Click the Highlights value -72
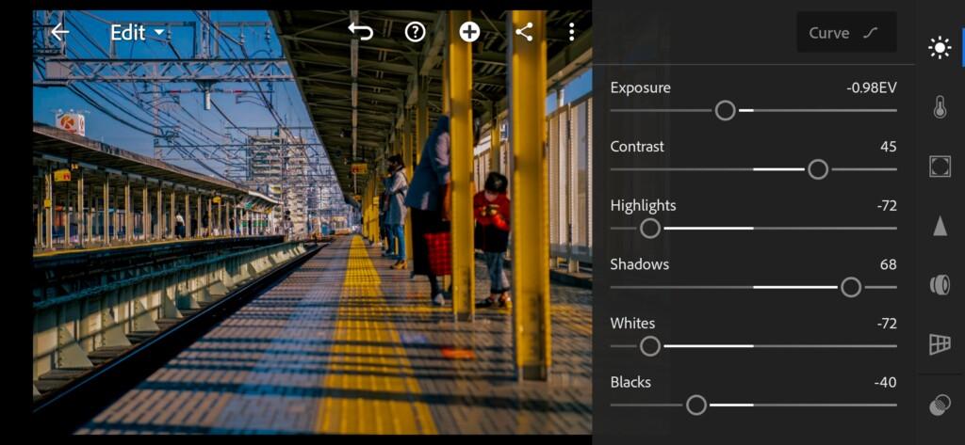Image resolution: width=965 pixels, height=445 pixels. coord(886,206)
